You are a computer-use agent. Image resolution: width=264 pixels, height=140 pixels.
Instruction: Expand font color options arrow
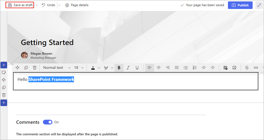pyautogui.click(x=99, y=68)
